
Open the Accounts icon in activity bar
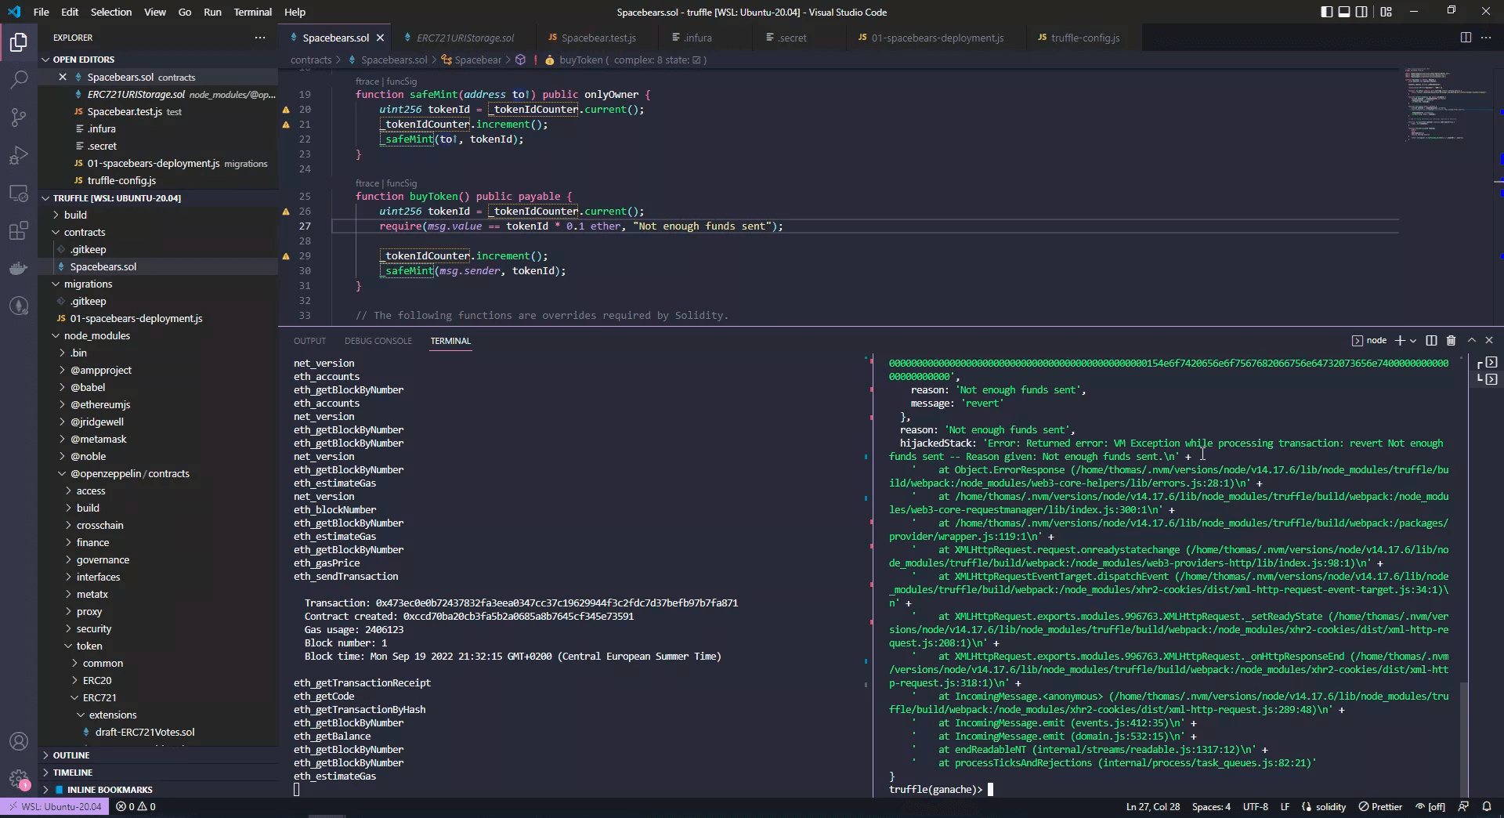[x=19, y=741]
